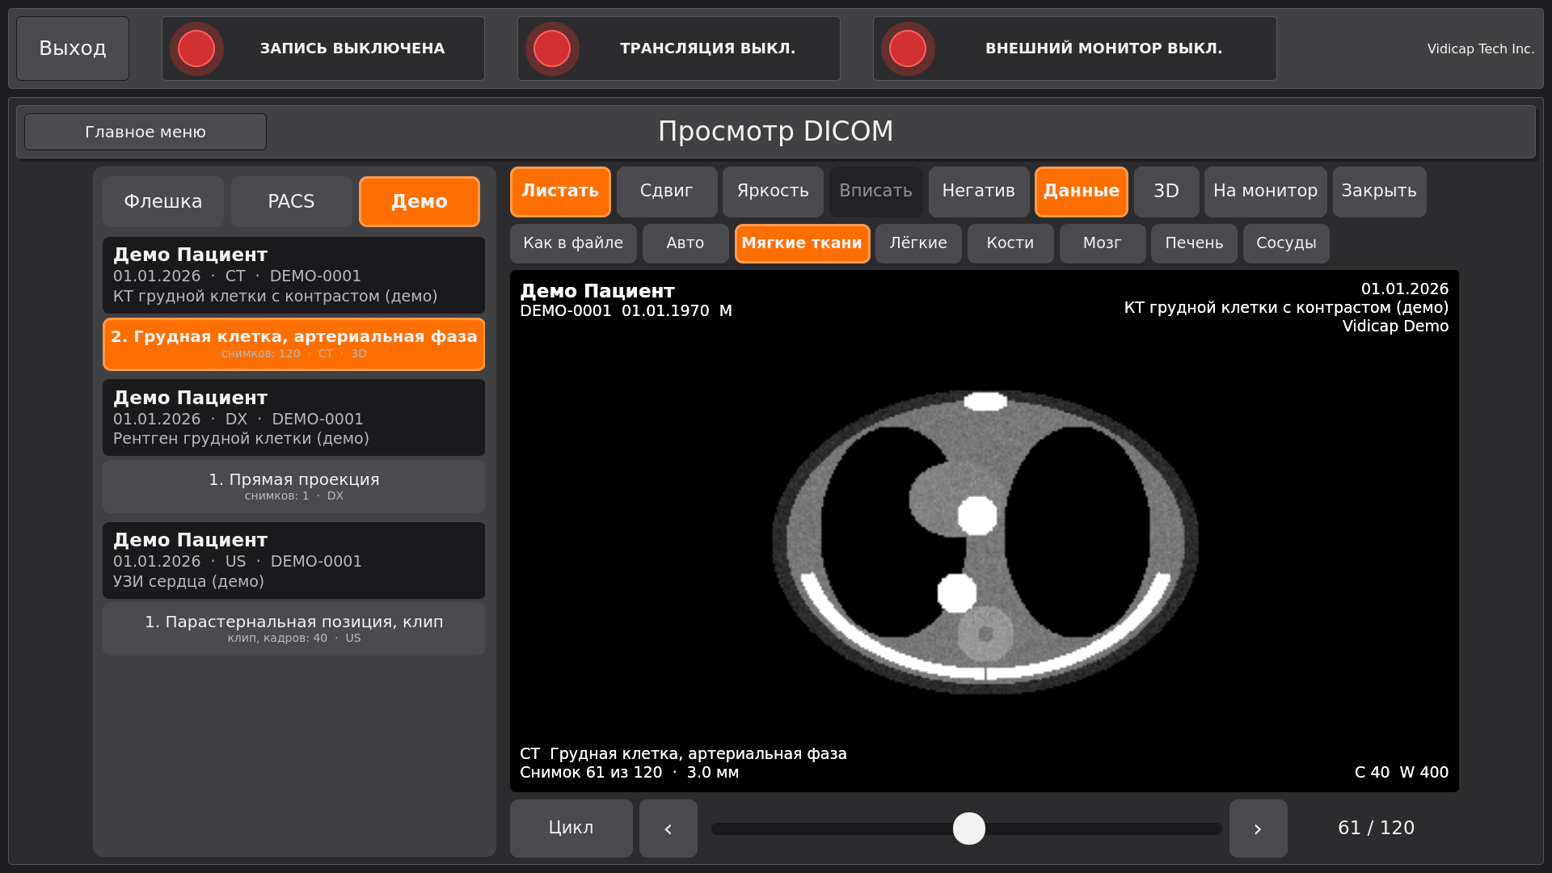Screen dimensions: 1552x873
Task: Return to Главное меню
Action: click(145, 132)
